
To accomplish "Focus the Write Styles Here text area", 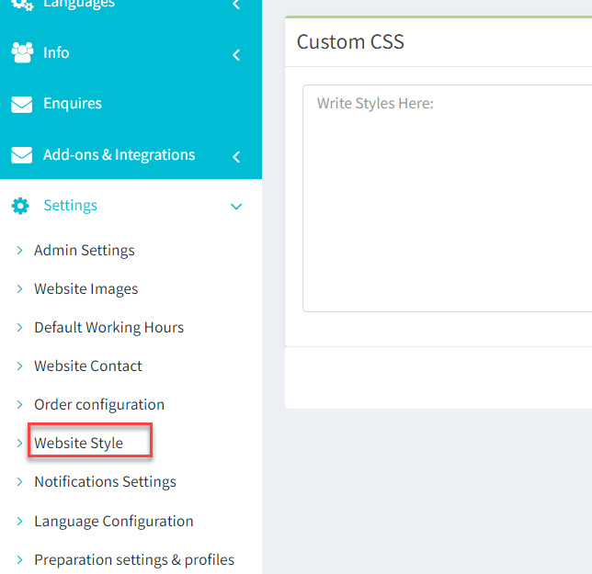I will (x=447, y=198).
